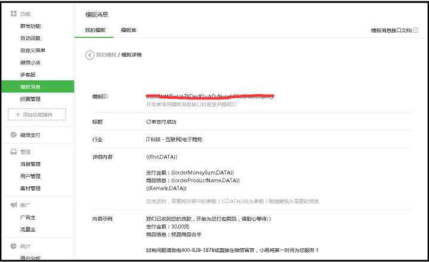
Task: Open 用户管理 in the sidebar
Action: click(x=30, y=176)
